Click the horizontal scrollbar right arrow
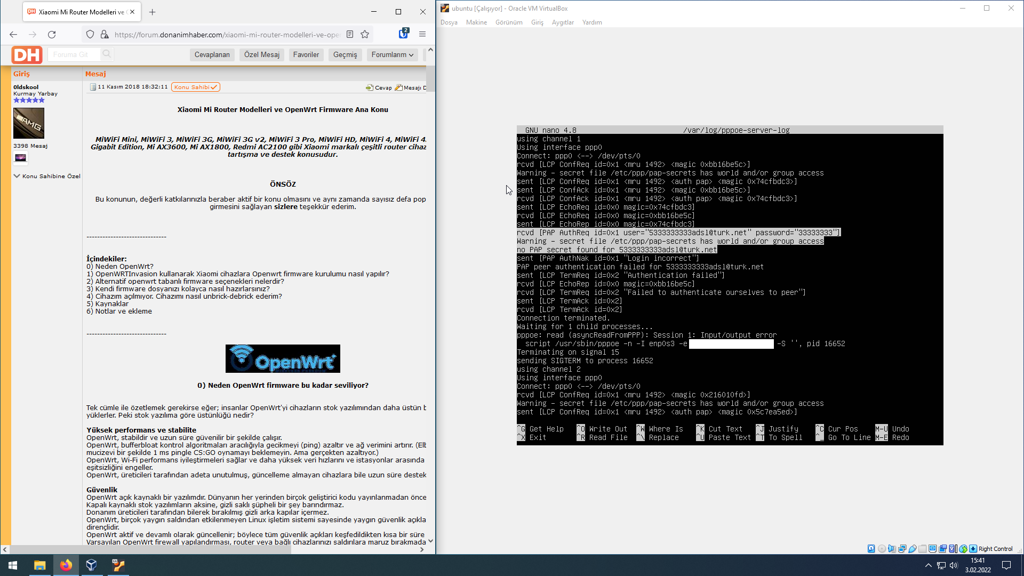This screenshot has height=576, width=1024. (422, 549)
